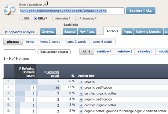
Task: Open the Referring Domains tab
Action: coord(148,32)
